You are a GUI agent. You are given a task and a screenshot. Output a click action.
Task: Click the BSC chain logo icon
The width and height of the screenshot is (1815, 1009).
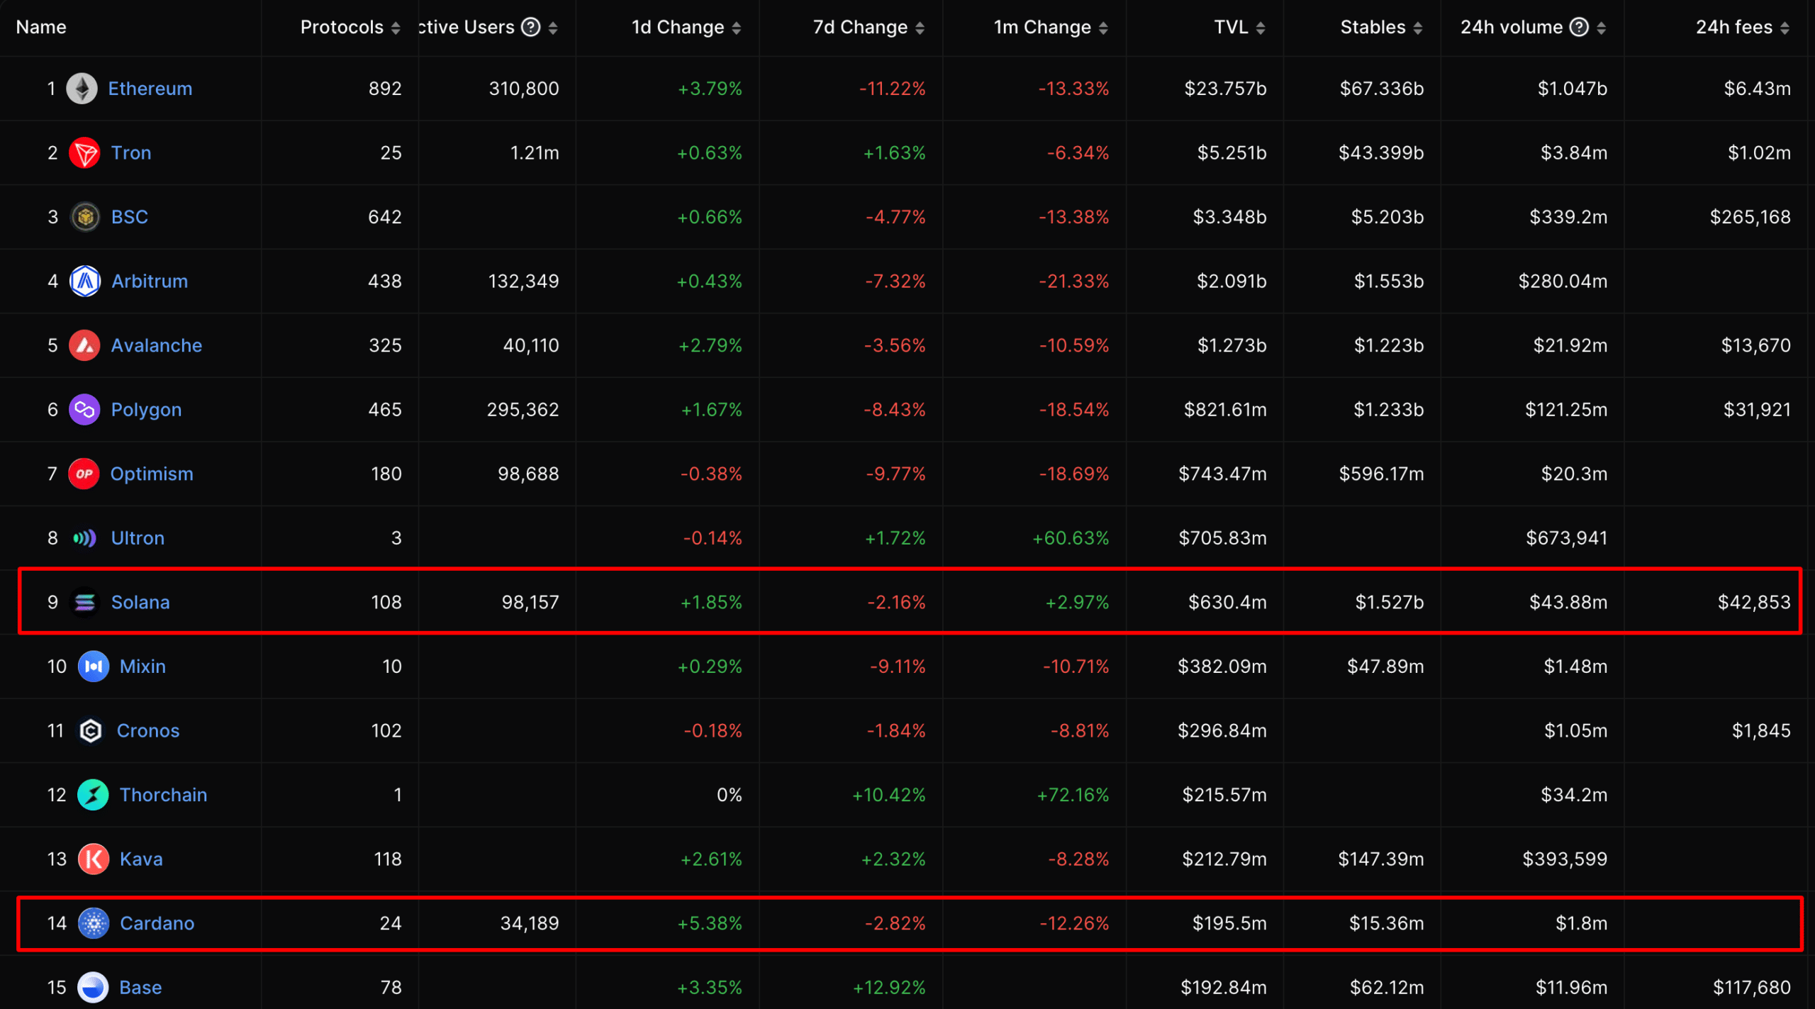85,217
